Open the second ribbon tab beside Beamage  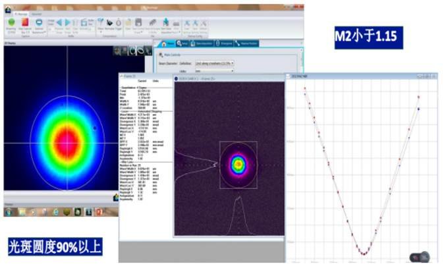pos(36,13)
